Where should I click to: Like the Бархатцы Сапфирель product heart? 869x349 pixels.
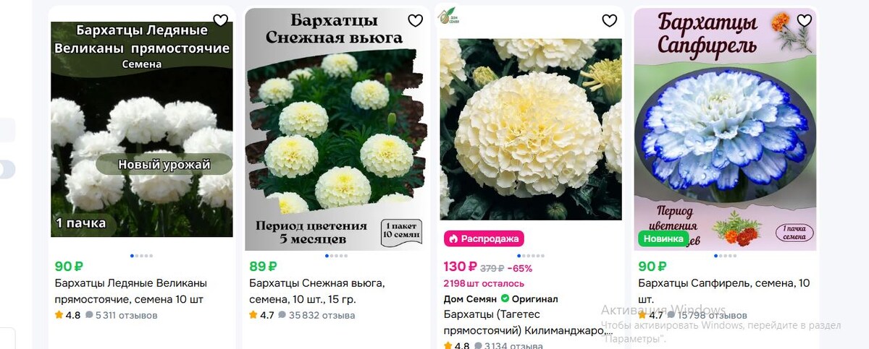tap(804, 20)
